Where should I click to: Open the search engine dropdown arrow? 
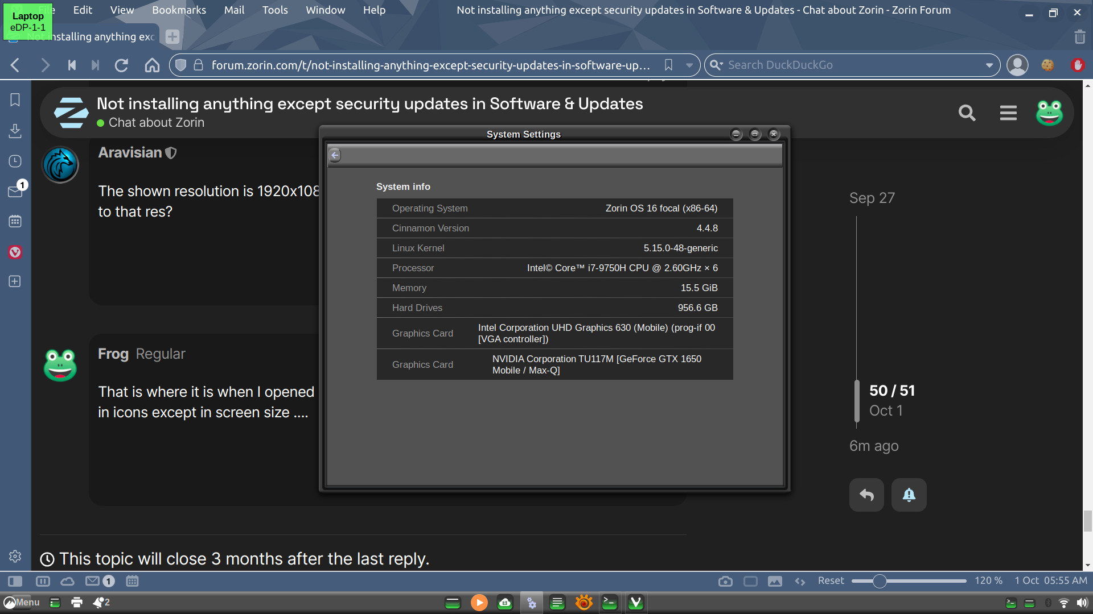[x=989, y=65]
